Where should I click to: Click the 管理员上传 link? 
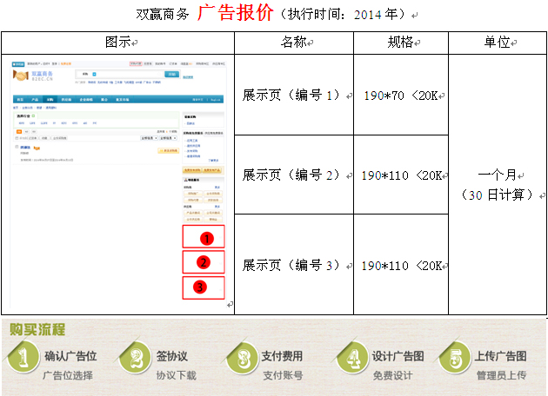pyautogui.click(x=501, y=375)
